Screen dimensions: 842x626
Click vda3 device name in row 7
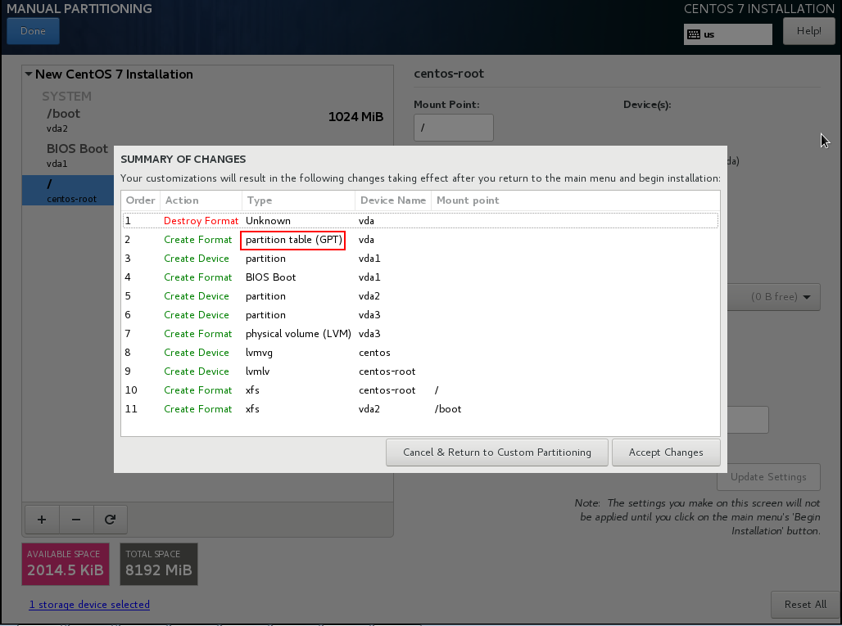coord(369,334)
